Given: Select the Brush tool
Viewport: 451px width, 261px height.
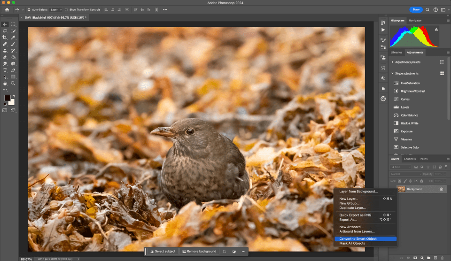Looking at the screenshot, I should click(x=13, y=44).
